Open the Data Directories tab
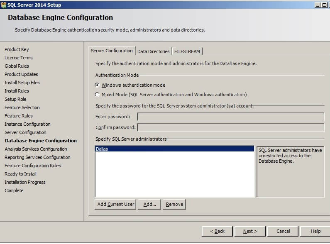This screenshot has height=244, width=330. coord(154,51)
